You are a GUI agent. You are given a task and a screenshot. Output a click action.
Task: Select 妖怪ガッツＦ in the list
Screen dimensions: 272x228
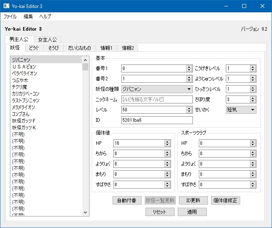click(46, 121)
